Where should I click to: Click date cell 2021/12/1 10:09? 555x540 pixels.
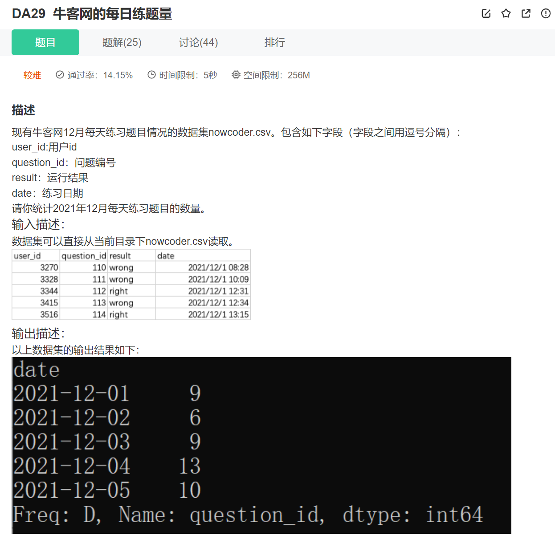click(203, 279)
